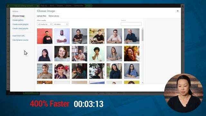Select photo of man holding motorcycle helmet
The width and height of the screenshot is (206, 116).
97,36
